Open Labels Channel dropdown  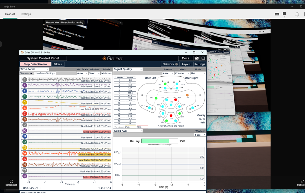[x=182, y=73]
